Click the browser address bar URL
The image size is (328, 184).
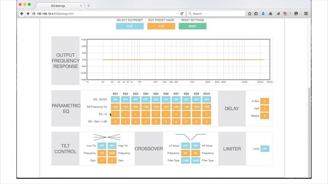(x=55, y=14)
